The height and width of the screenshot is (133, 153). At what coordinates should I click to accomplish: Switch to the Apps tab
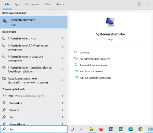click(17, 4)
